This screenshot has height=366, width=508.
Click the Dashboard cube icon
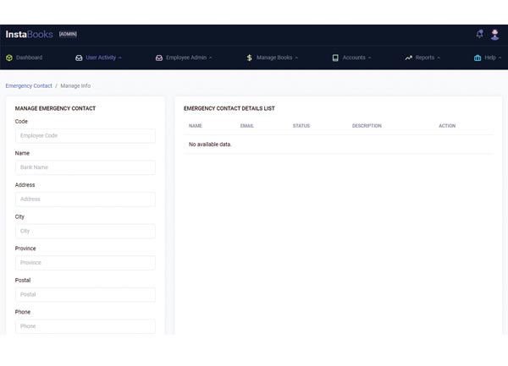point(9,58)
